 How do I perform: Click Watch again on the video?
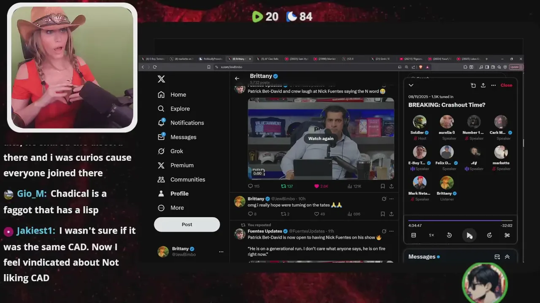point(321,138)
